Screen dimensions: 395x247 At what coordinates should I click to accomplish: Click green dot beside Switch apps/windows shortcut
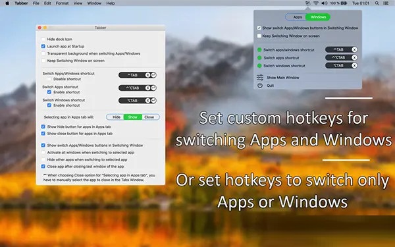(259, 50)
